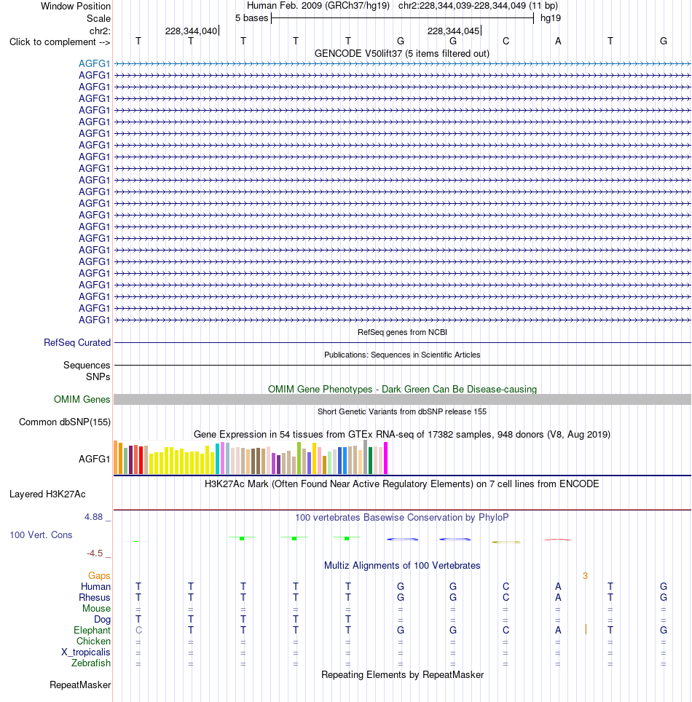This screenshot has height=702, width=692.
Task: Click the '100 Vert. Cons' track label
Action: pos(41,535)
